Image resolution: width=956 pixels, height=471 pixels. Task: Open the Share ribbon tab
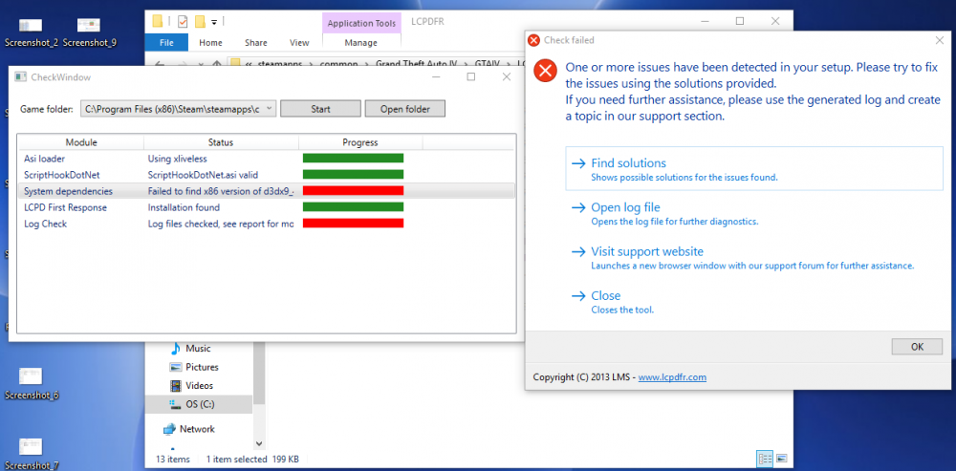tap(255, 43)
